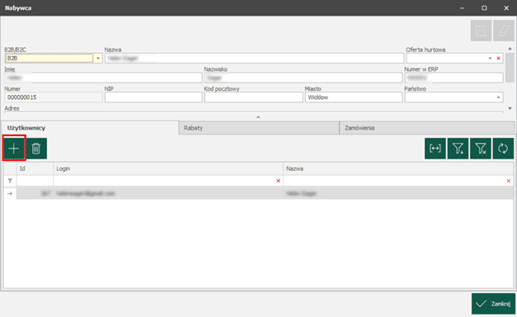
Task: Delete selected user with the trash icon
Action: [x=36, y=149]
